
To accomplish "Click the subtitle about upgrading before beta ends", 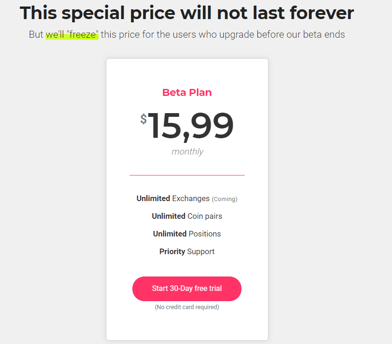I will coord(187,34).
